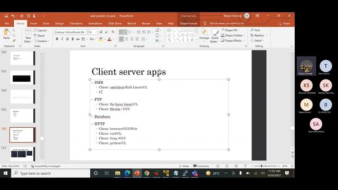This screenshot has width=338, height=190.
Task: Select slide 165 thumbnail
Action: point(22,116)
